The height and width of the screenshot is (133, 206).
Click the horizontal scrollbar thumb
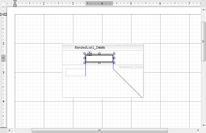[99, 131]
